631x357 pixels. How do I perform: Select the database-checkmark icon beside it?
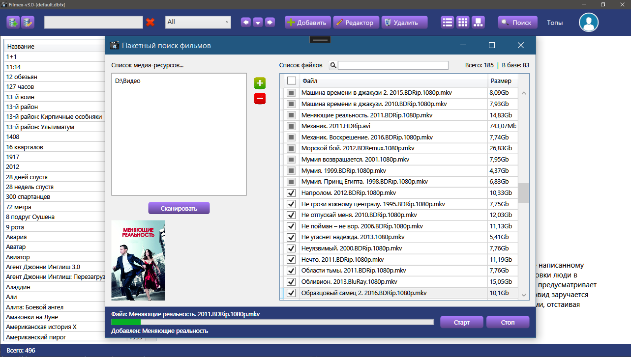[28, 22]
